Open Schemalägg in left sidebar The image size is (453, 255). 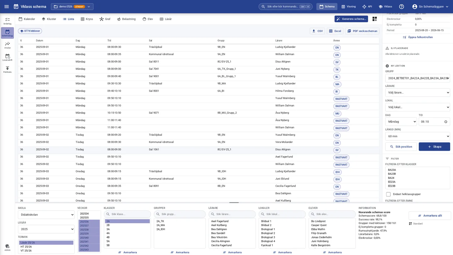pos(7,33)
